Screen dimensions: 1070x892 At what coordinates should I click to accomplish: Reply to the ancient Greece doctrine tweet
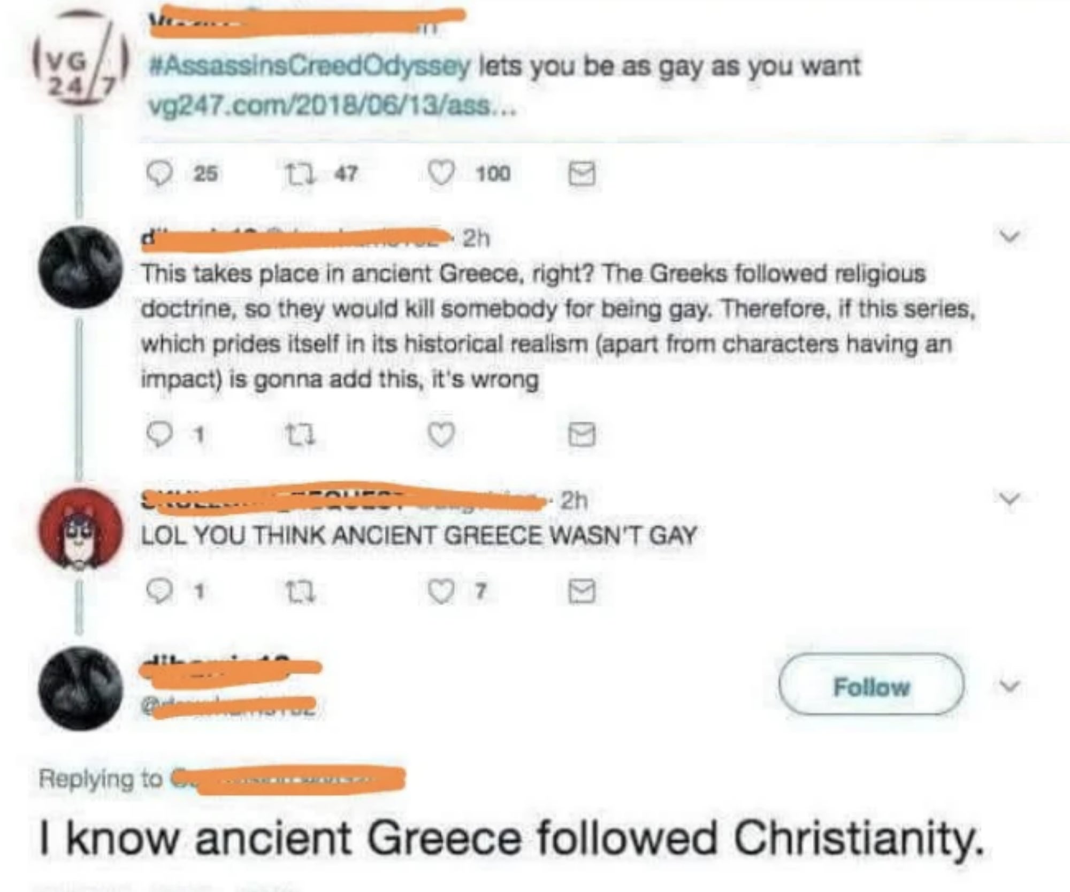coord(159,435)
